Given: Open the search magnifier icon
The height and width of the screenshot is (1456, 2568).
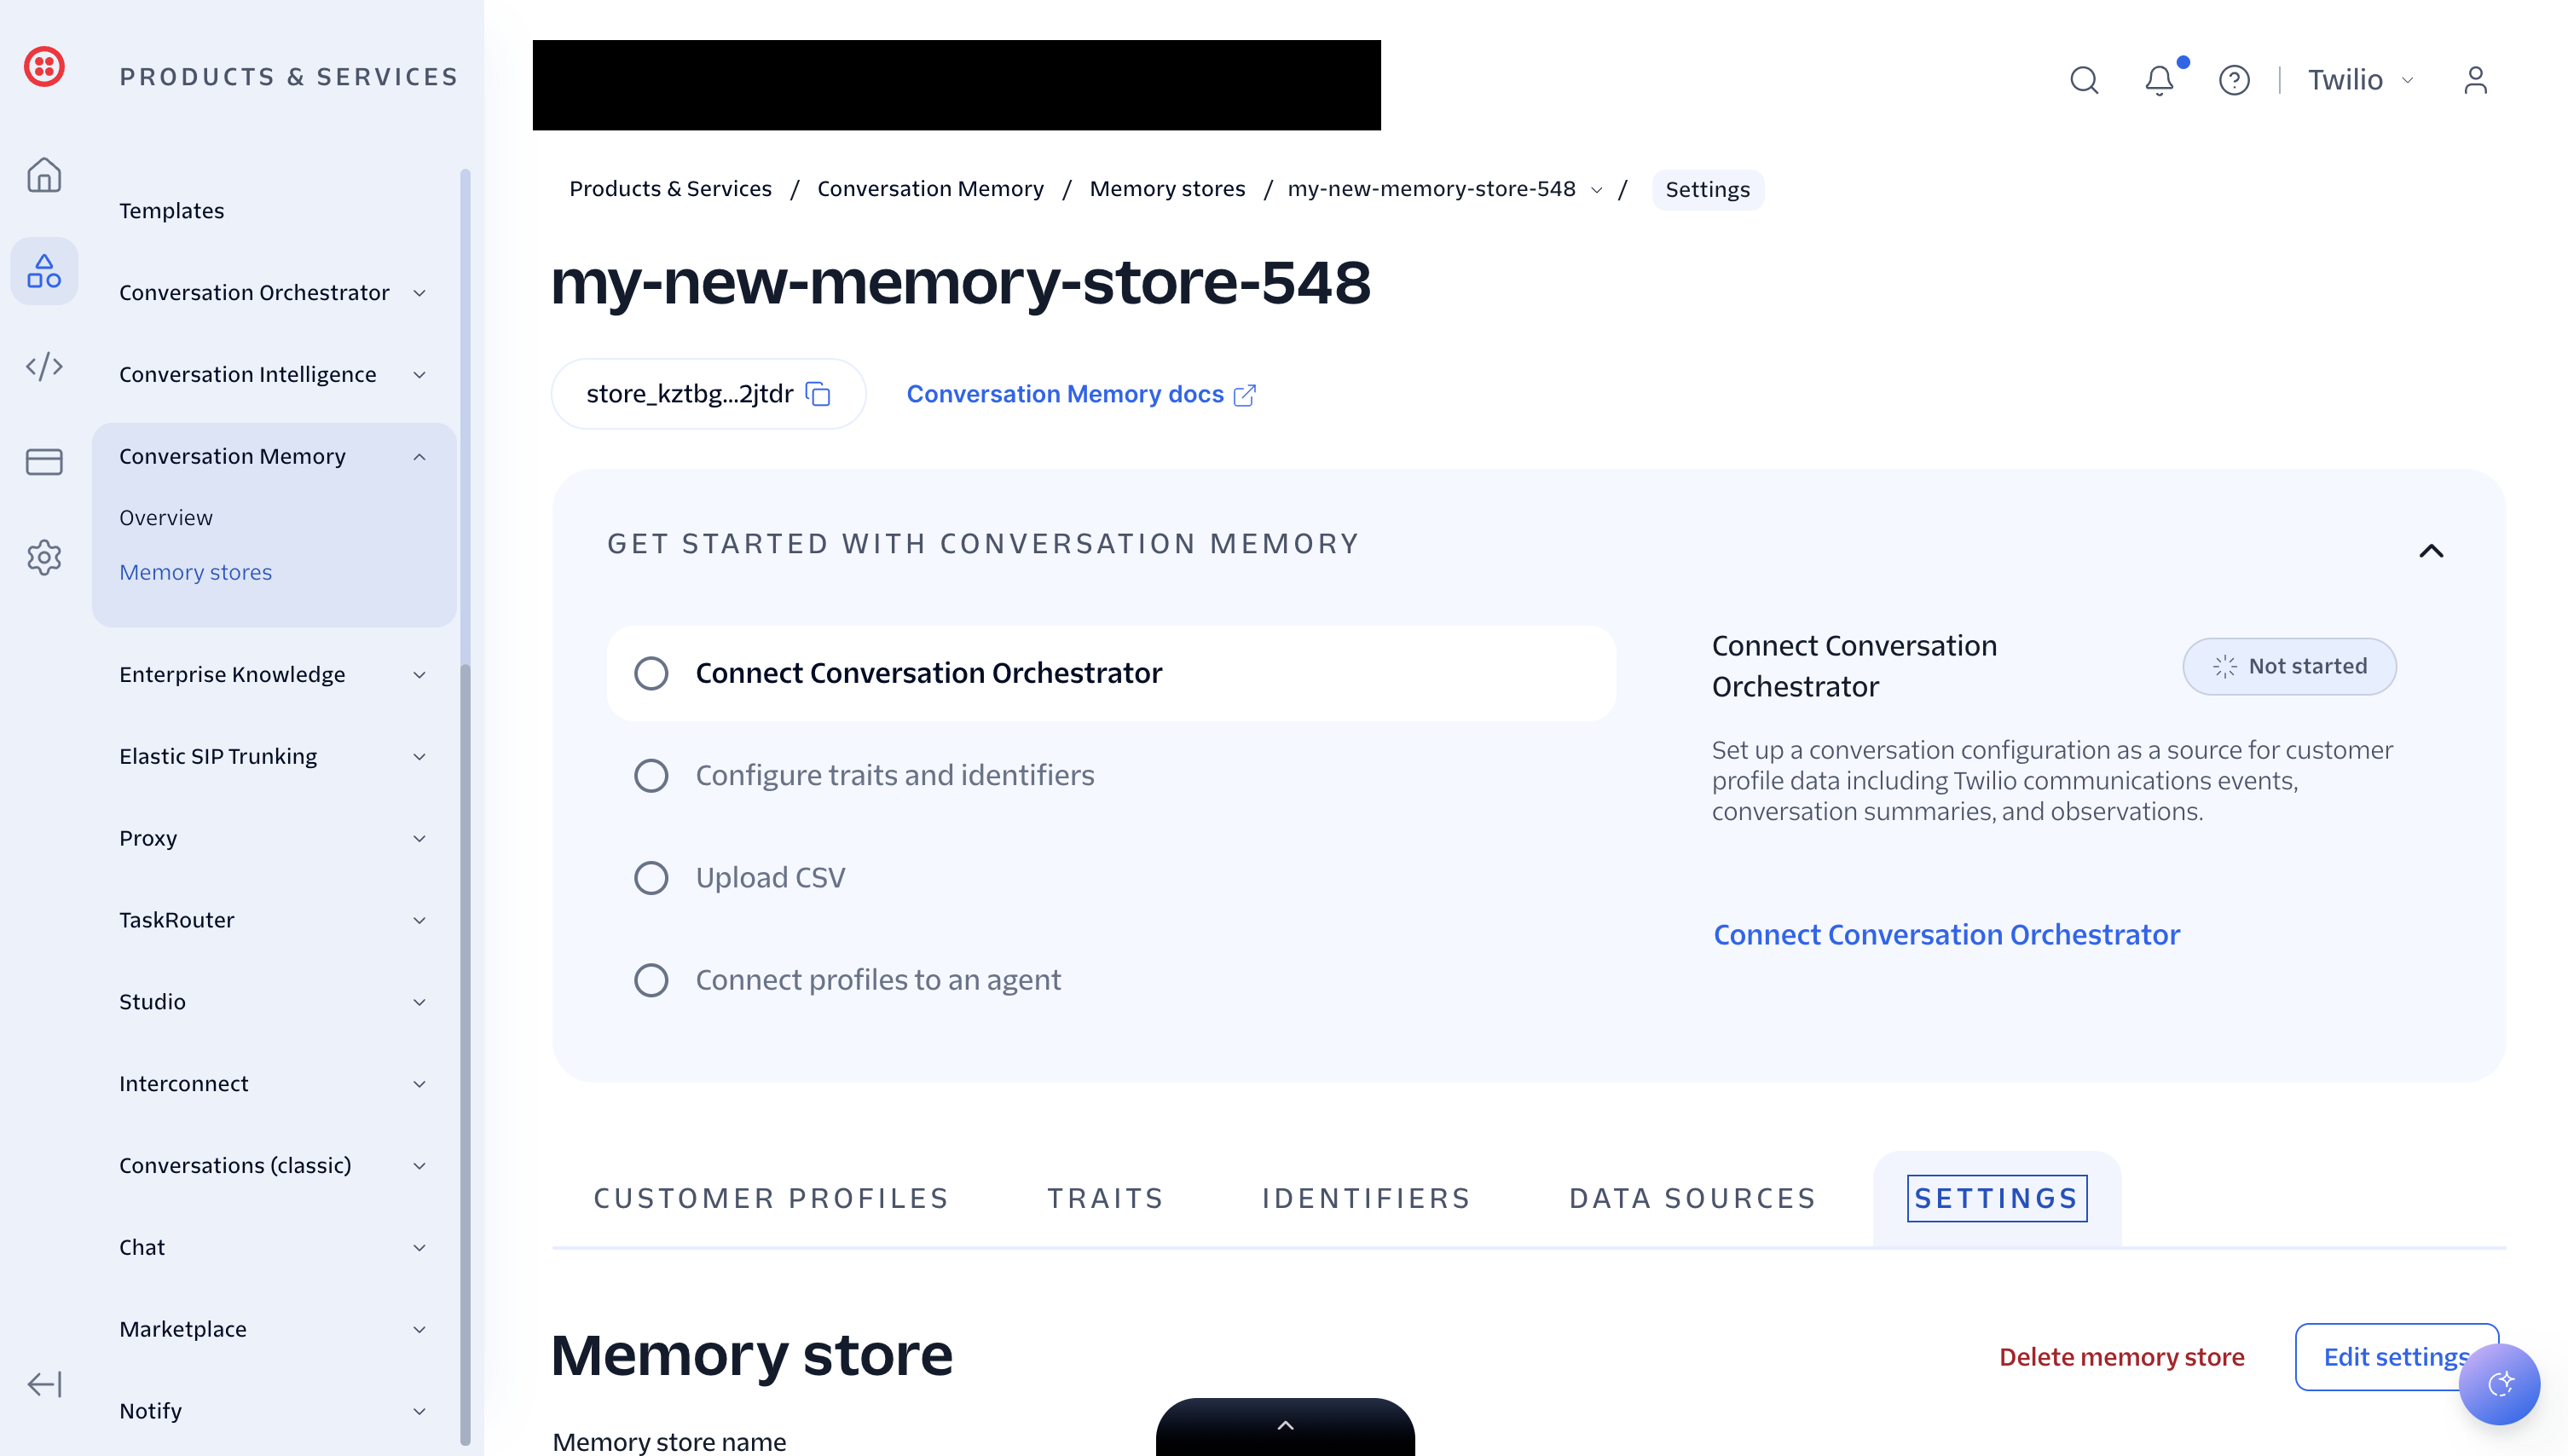Looking at the screenshot, I should click(x=2084, y=80).
